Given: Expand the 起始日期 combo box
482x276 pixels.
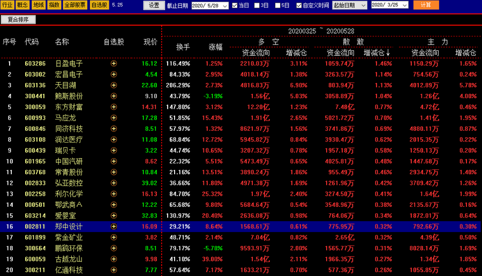Looking at the screenshot, I should tap(363, 5).
